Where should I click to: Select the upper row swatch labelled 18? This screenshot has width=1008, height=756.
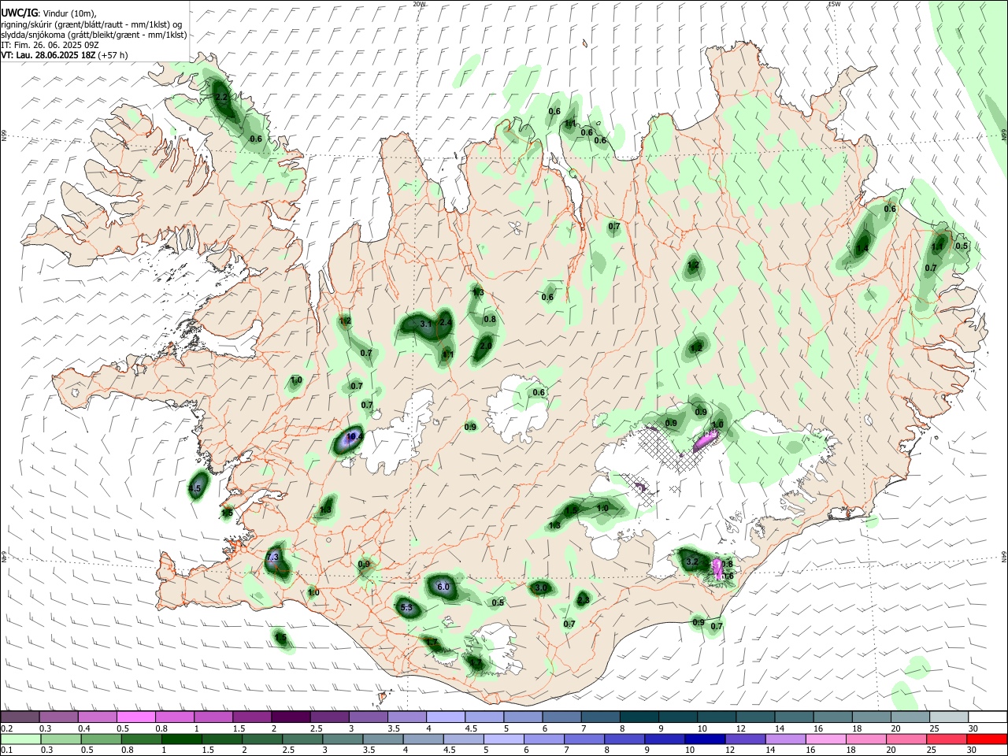(x=871, y=717)
